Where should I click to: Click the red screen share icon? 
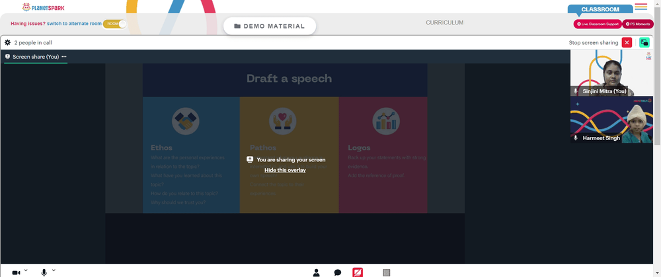[x=358, y=272]
